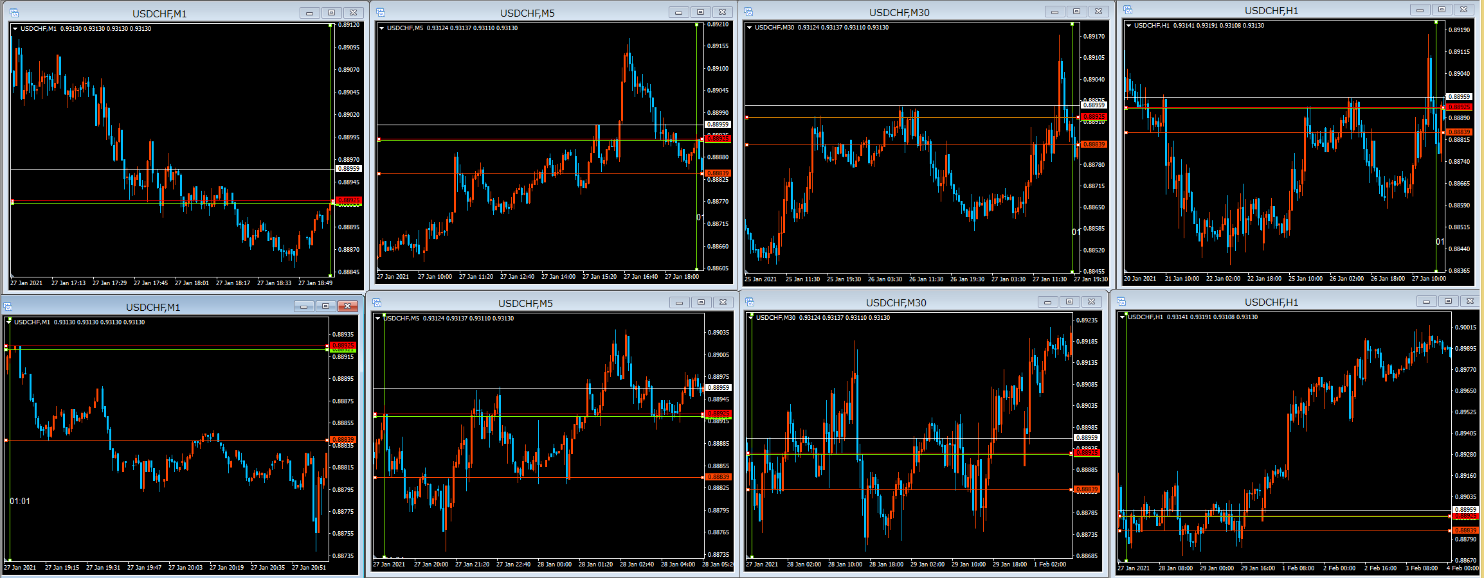Click the white 0.88959 price label in upper M1 chart
The image size is (1484, 578).
[x=348, y=169]
